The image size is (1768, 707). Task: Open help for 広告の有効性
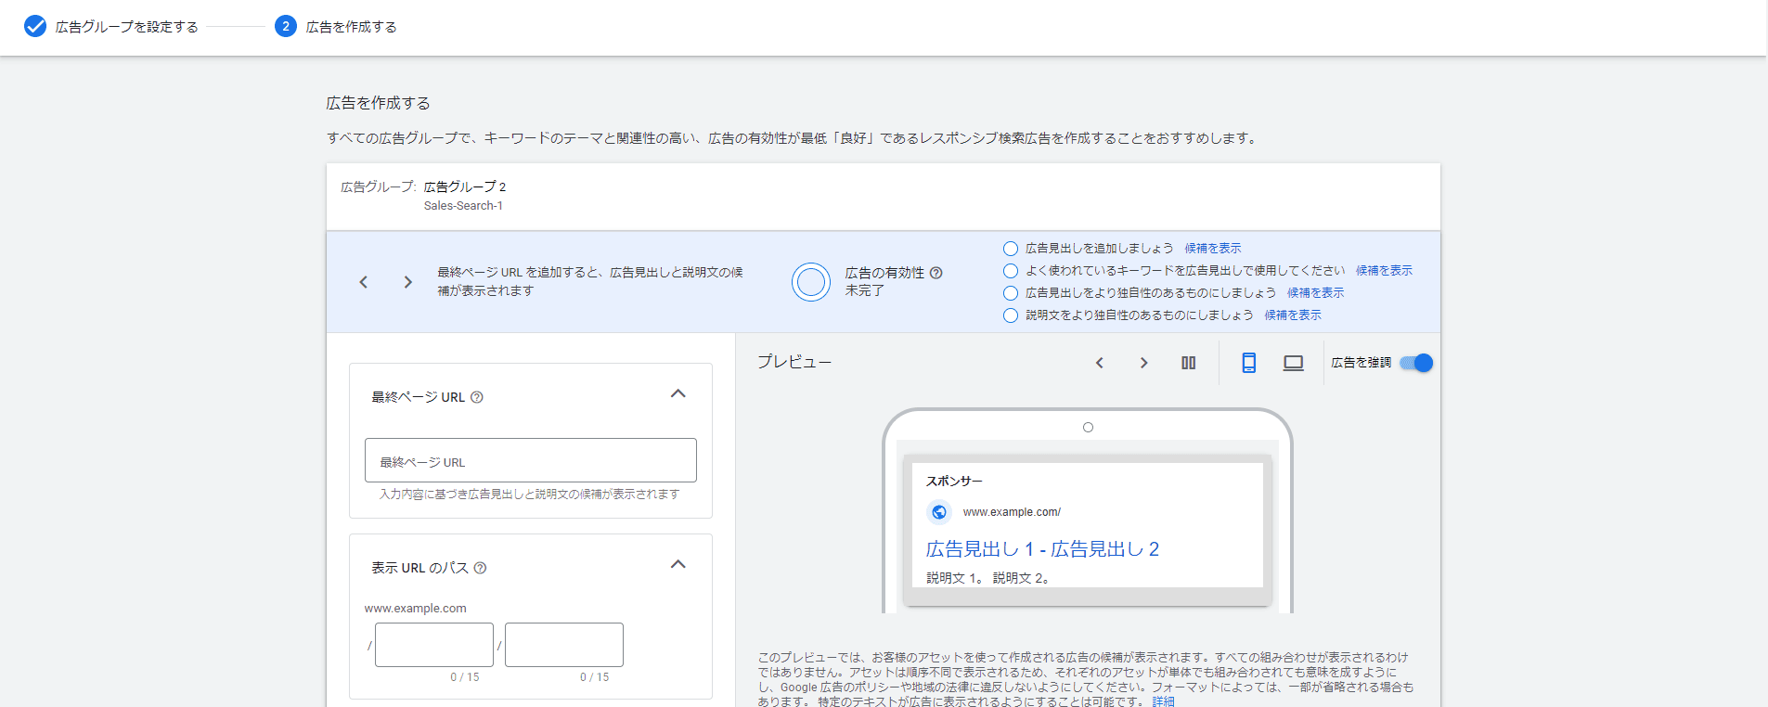pos(936,273)
